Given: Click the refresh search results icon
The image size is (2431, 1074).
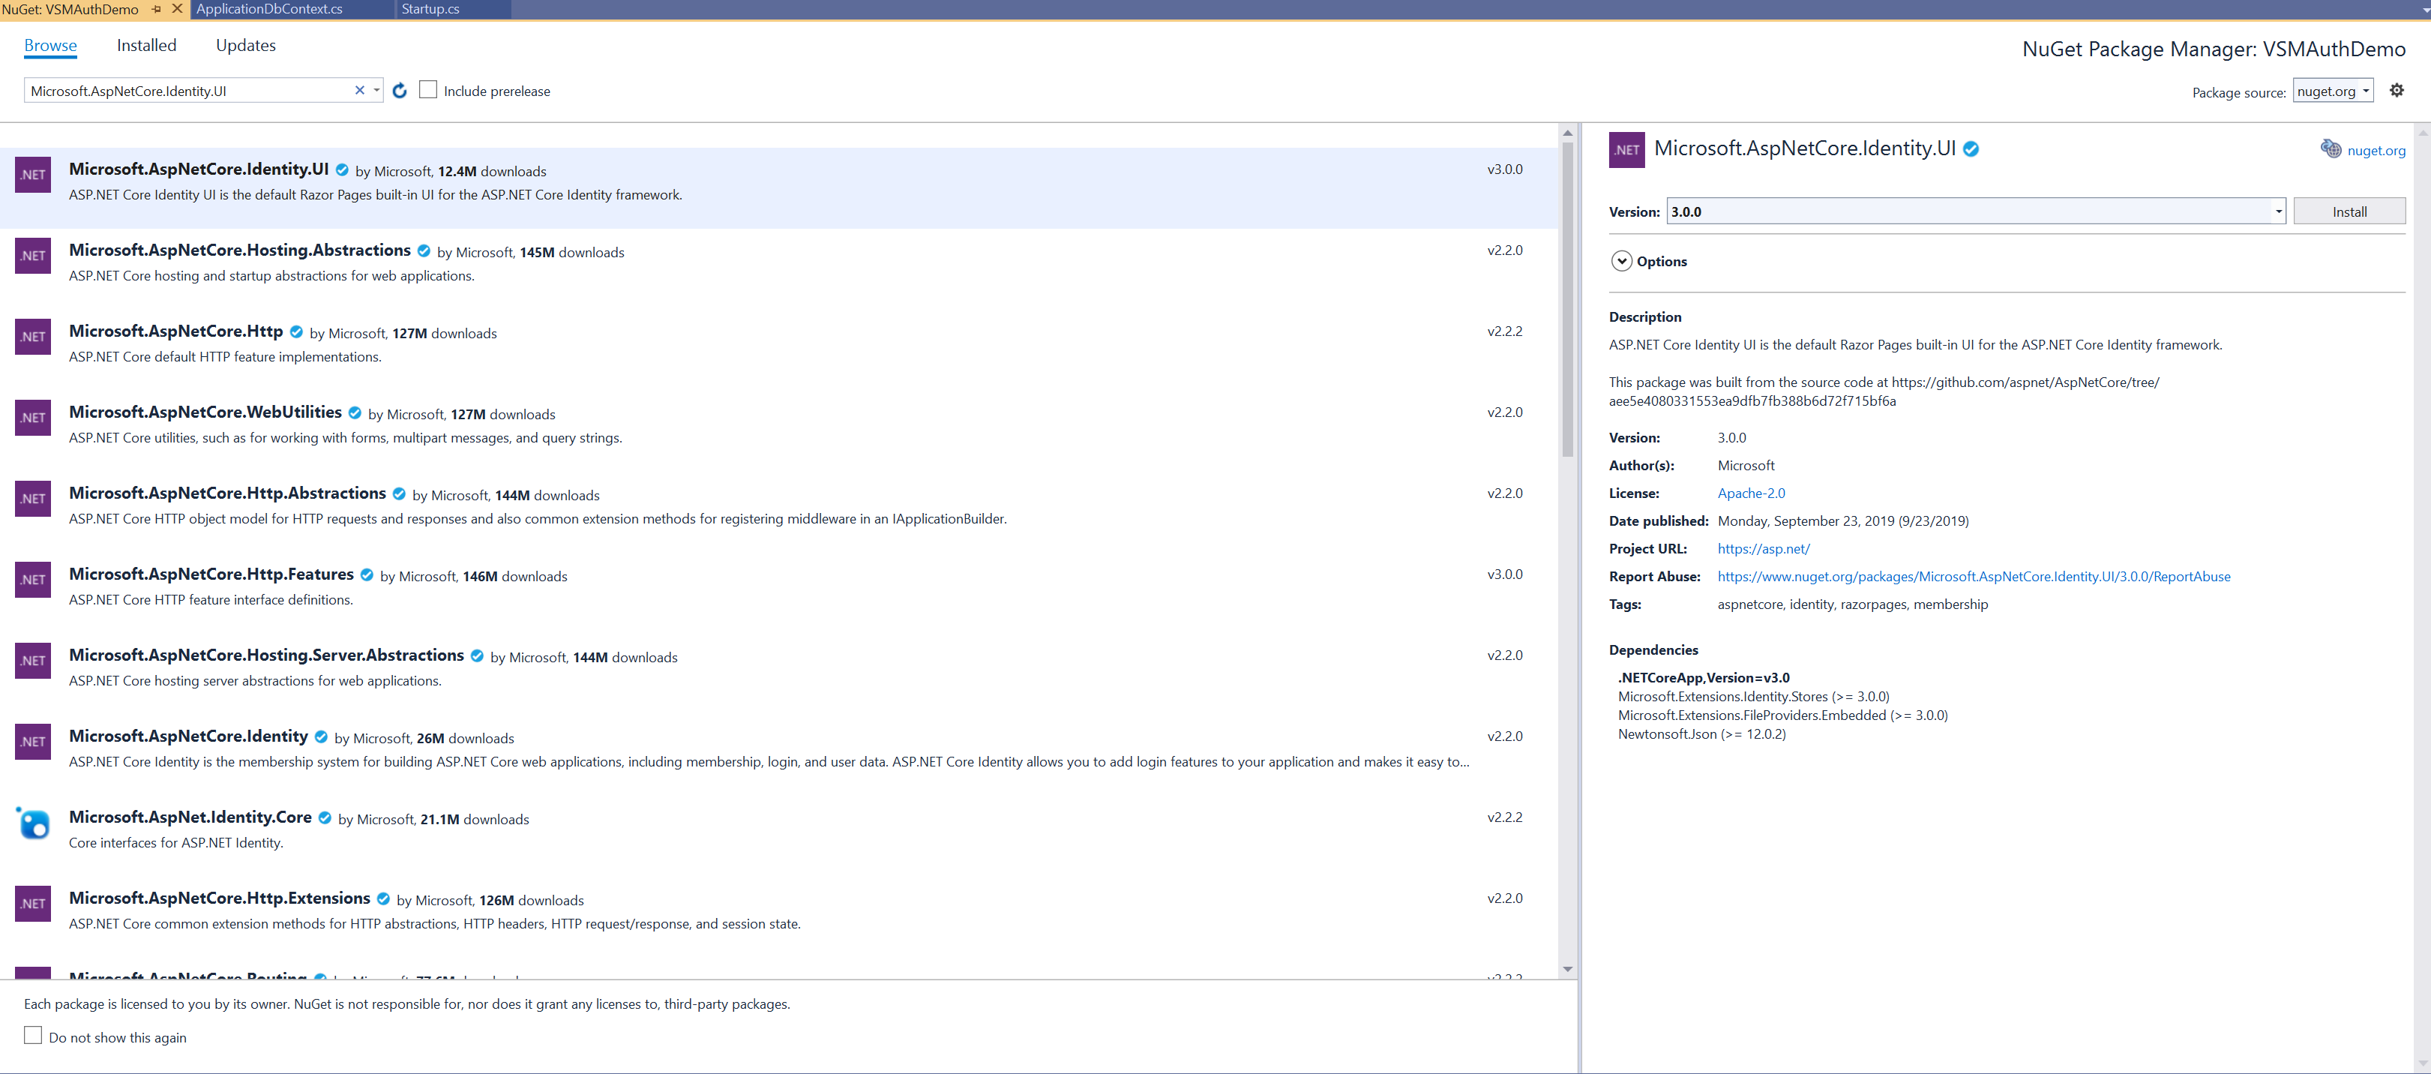Looking at the screenshot, I should (x=399, y=91).
